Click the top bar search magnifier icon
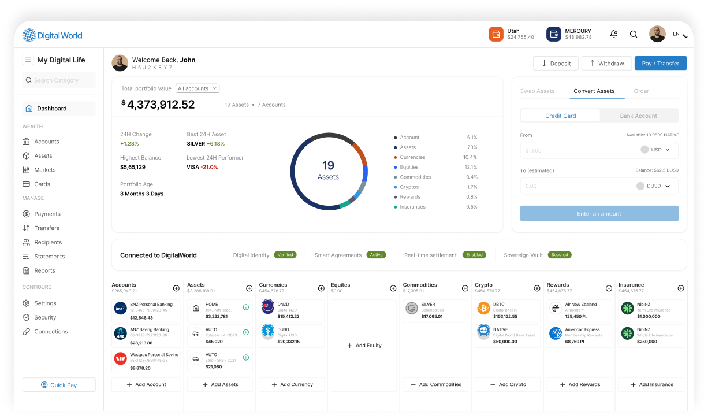Viewport: 708px width, 419px height. coord(634,34)
